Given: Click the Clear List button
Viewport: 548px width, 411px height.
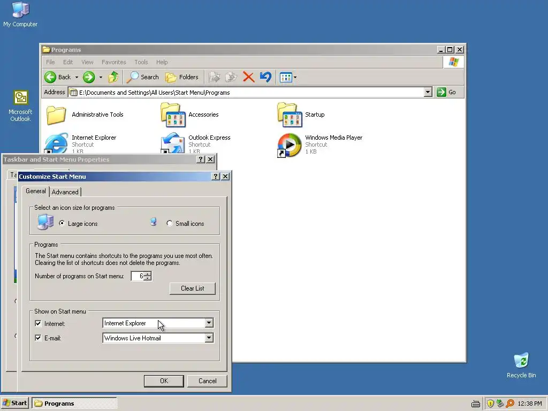Looking at the screenshot, I should coord(193,288).
